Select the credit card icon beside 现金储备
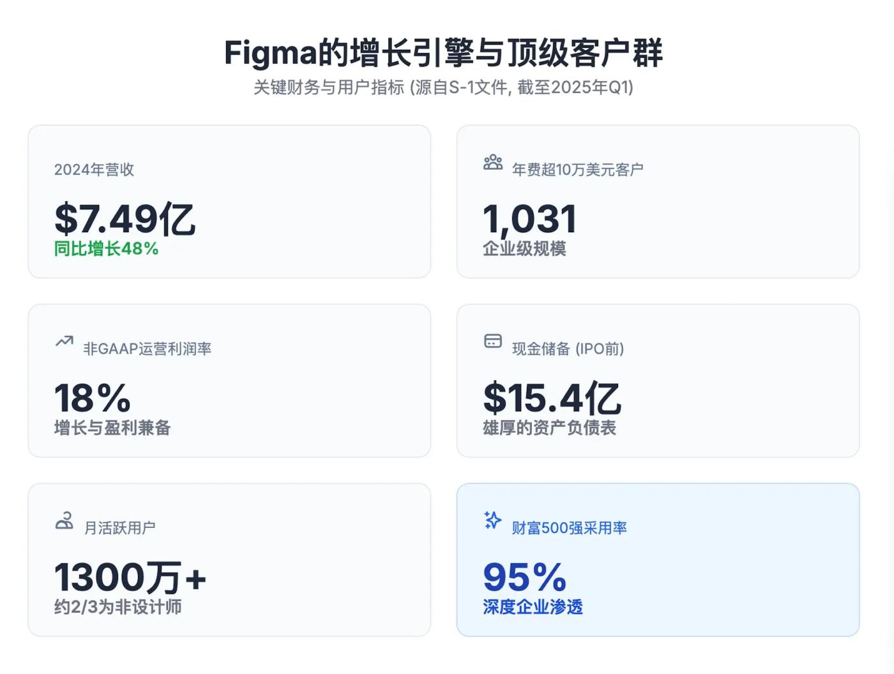 492,341
